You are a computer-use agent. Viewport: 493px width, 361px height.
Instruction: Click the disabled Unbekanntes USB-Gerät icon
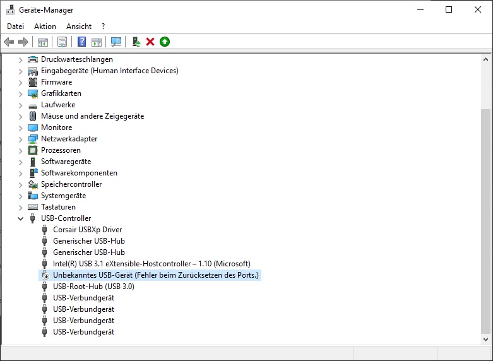point(45,275)
